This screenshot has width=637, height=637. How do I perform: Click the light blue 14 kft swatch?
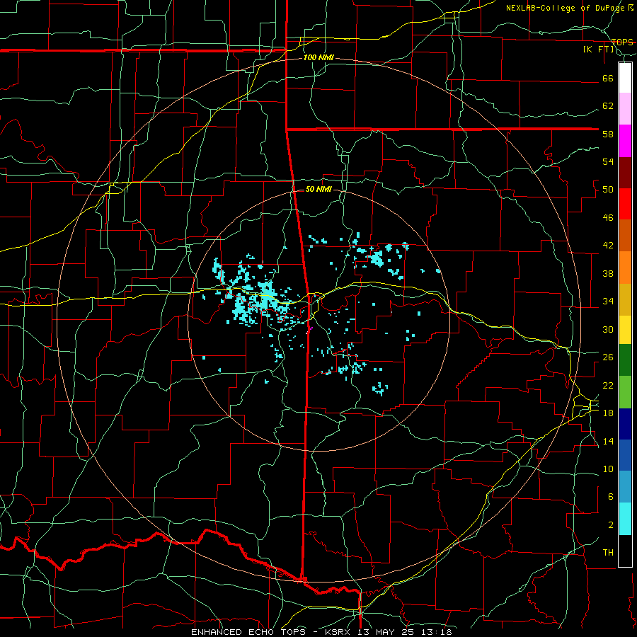tap(625, 487)
